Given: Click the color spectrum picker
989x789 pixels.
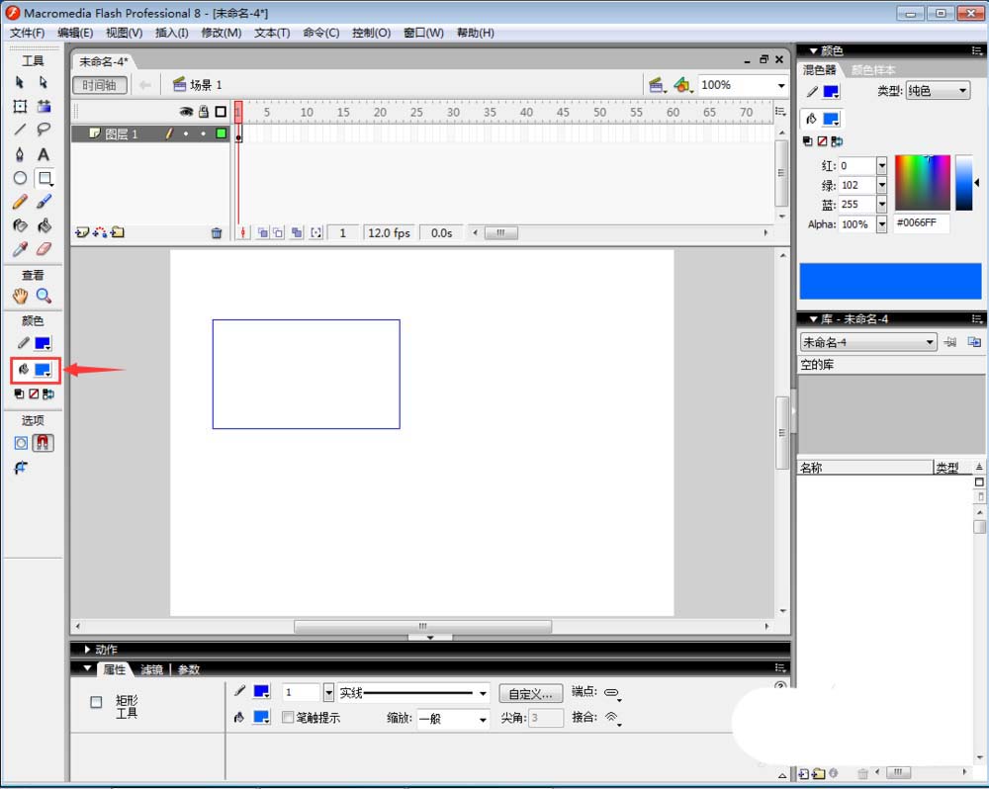Looking at the screenshot, I should tap(922, 183).
